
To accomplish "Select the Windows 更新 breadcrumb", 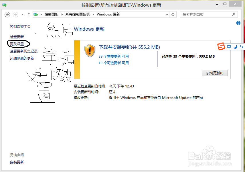I will tap(108, 14).
